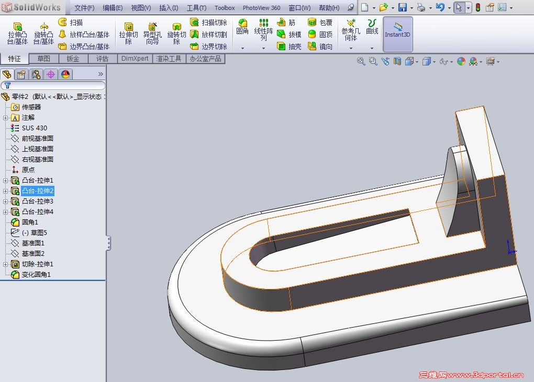Select 变化圆角1 in the feature tree
The width and height of the screenshot is (534, 382).
pos(36,275)
